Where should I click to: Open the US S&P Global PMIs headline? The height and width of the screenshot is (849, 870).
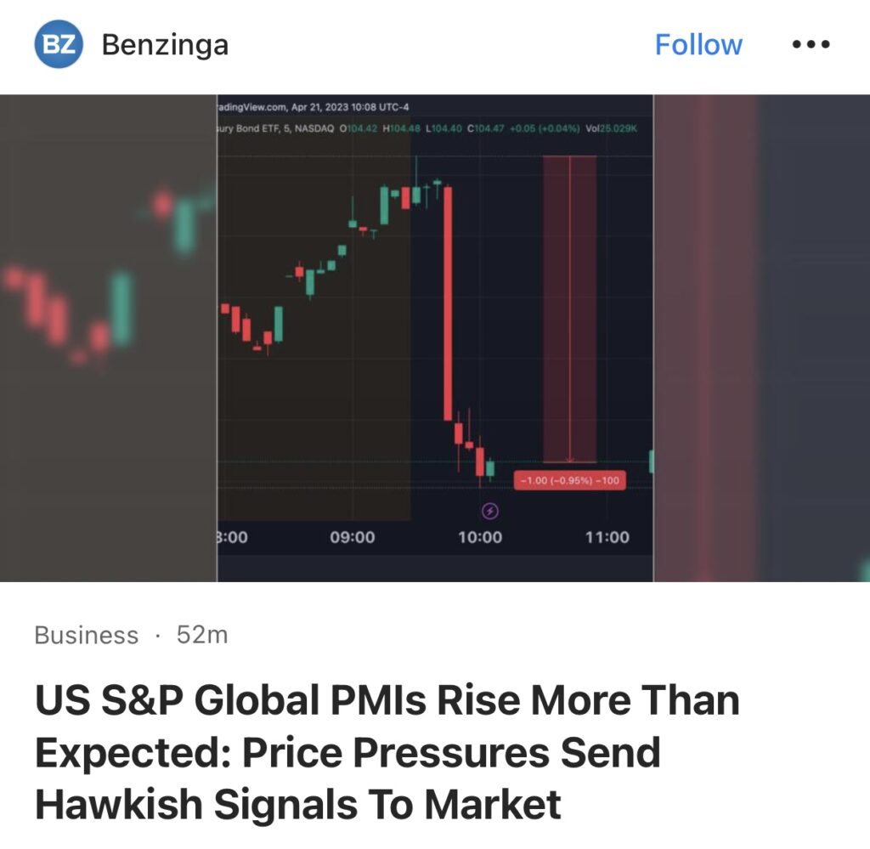(387, 751)
